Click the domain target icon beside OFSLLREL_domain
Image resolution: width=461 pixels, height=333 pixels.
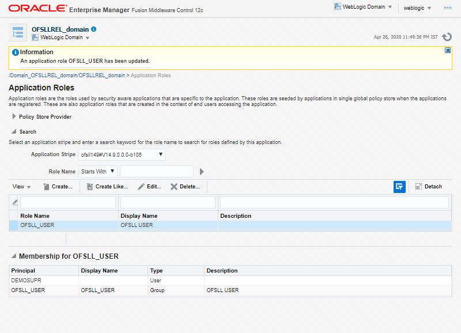click(18, 32)
